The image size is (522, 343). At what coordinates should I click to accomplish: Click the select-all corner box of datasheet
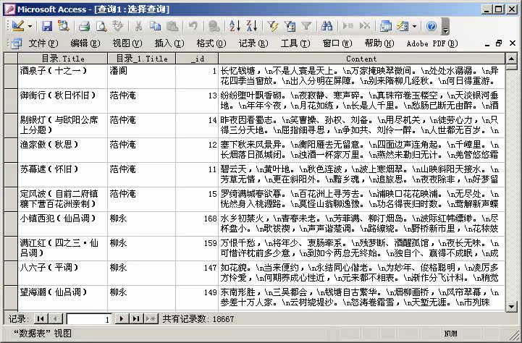tap(11, 59)
